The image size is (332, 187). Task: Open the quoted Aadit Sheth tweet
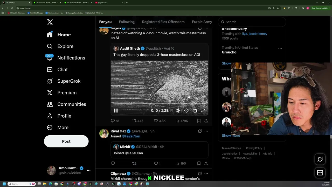pyautogui.click(x=160, y=79)
